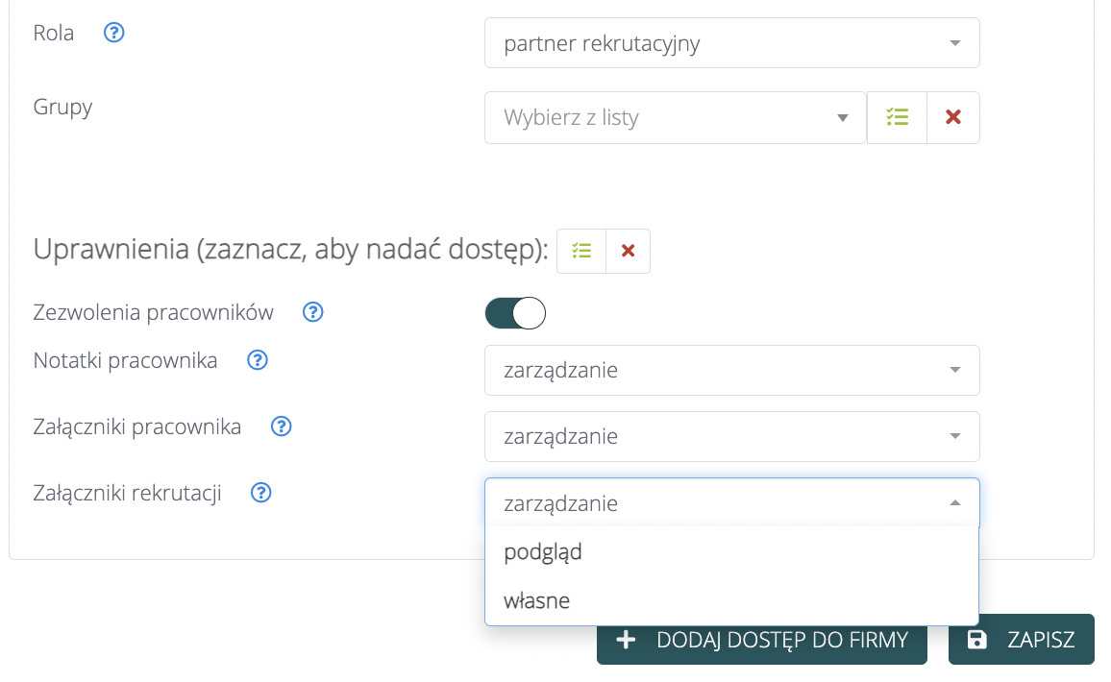Click the DODAJ DOSTĘP DO FIRMY button
The height and width of the screenshot is (682, 1111).
761,639
